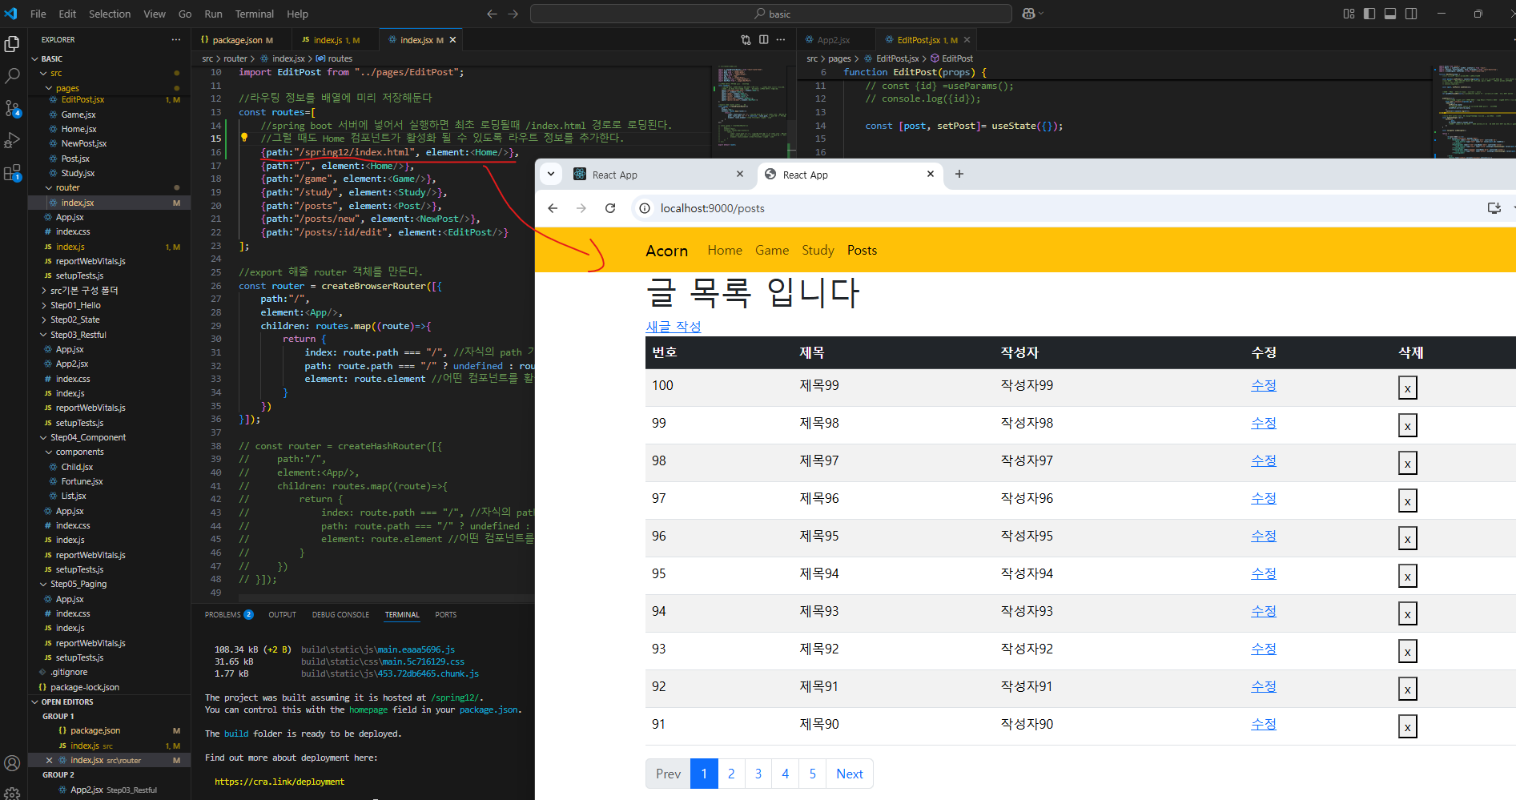1516x800 pixels.
Task: Switch to the PROBLEMS panel tab
Action: [229, 614]
